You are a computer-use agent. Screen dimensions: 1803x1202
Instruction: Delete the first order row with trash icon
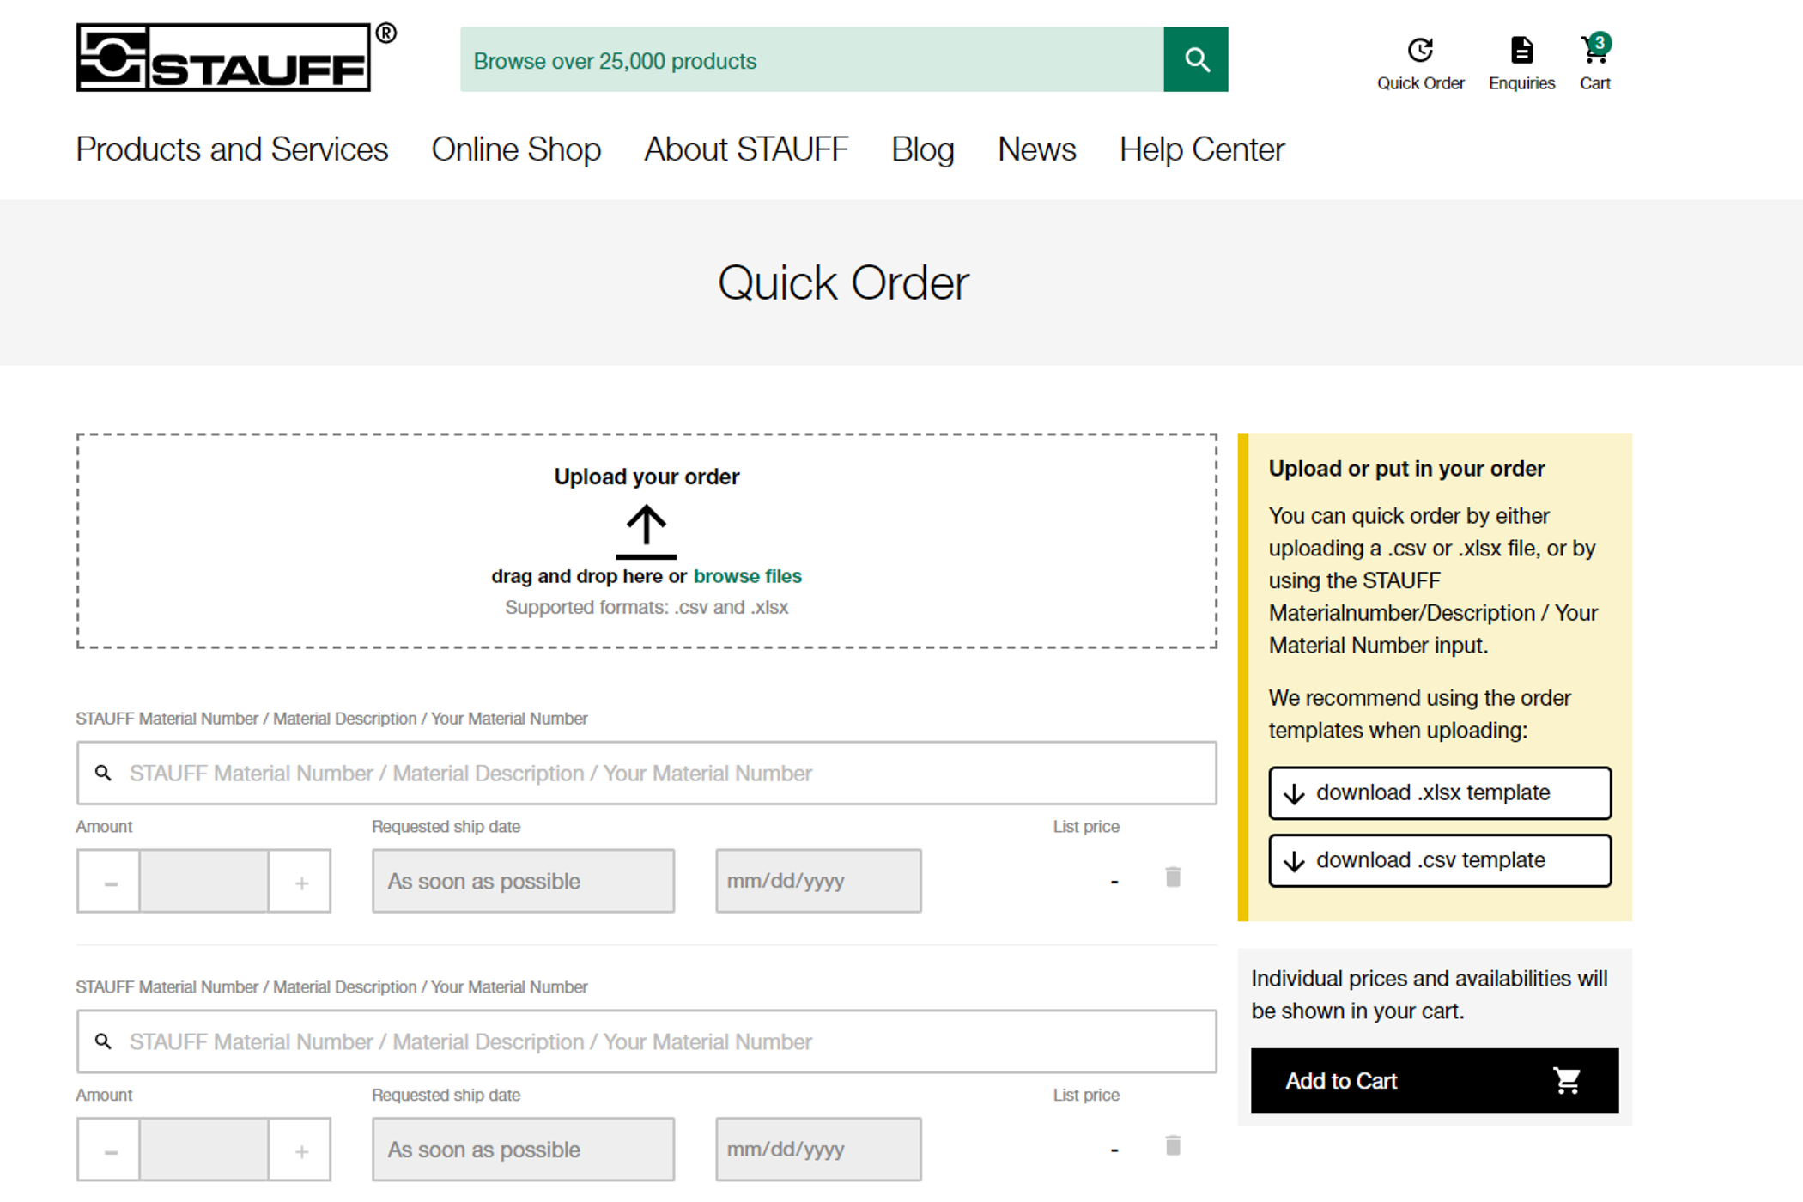[1173, 877]
